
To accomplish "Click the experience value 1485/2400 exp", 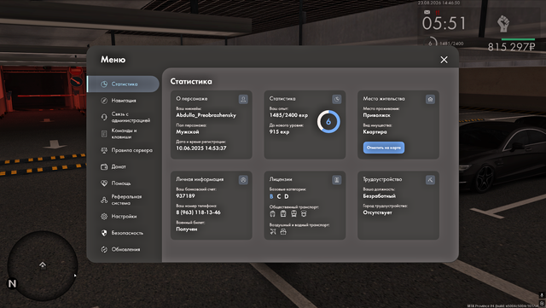I will 288,115.
